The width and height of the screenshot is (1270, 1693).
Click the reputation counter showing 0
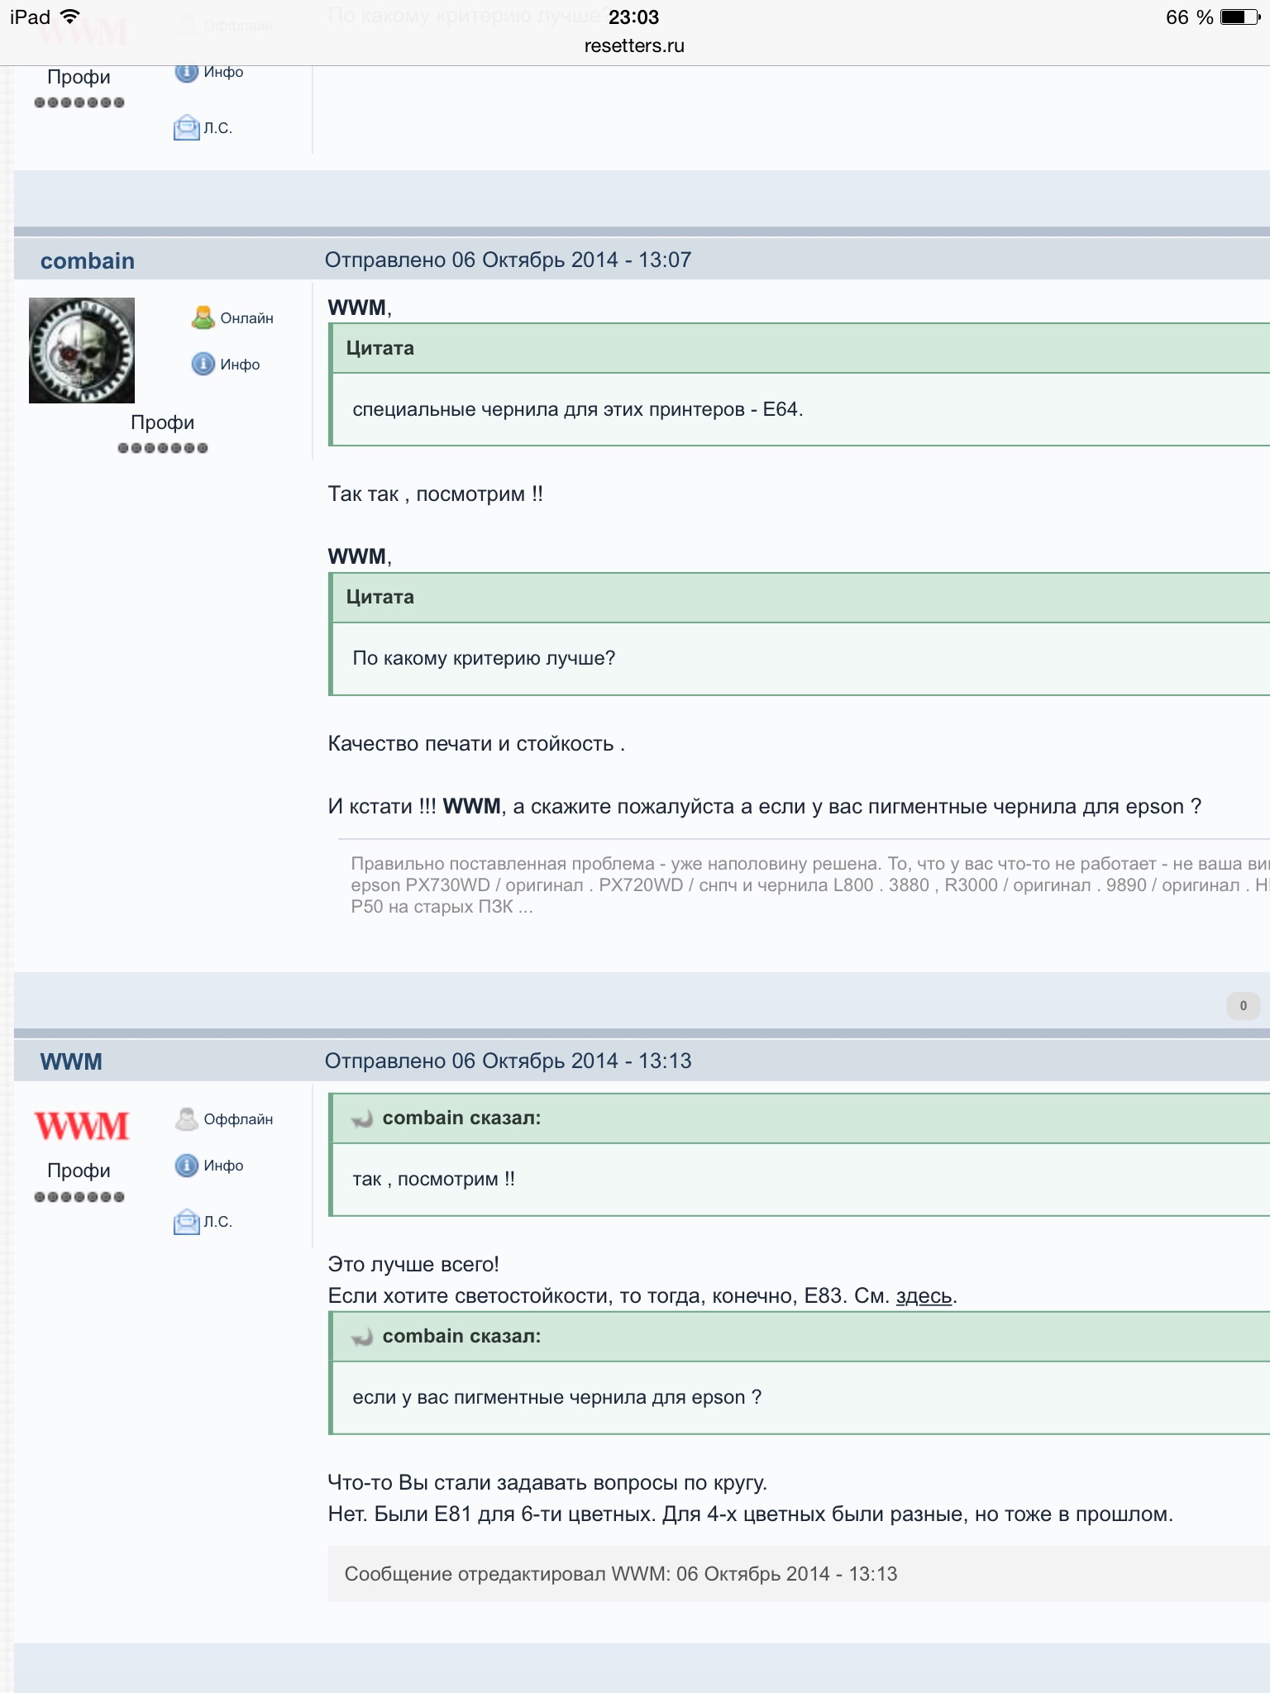pyautogui.click(x=1243, y=1006)
